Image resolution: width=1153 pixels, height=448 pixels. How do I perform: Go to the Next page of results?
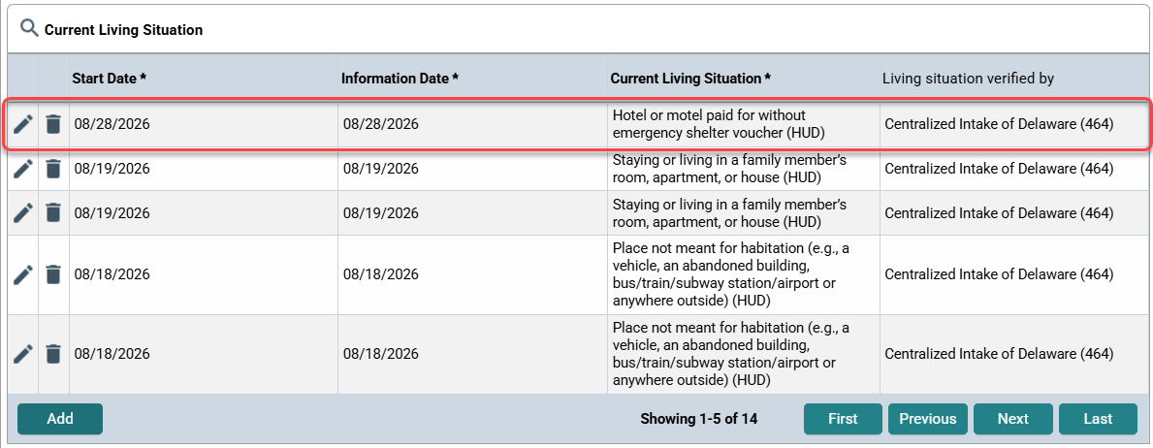tap(1013, 419)
